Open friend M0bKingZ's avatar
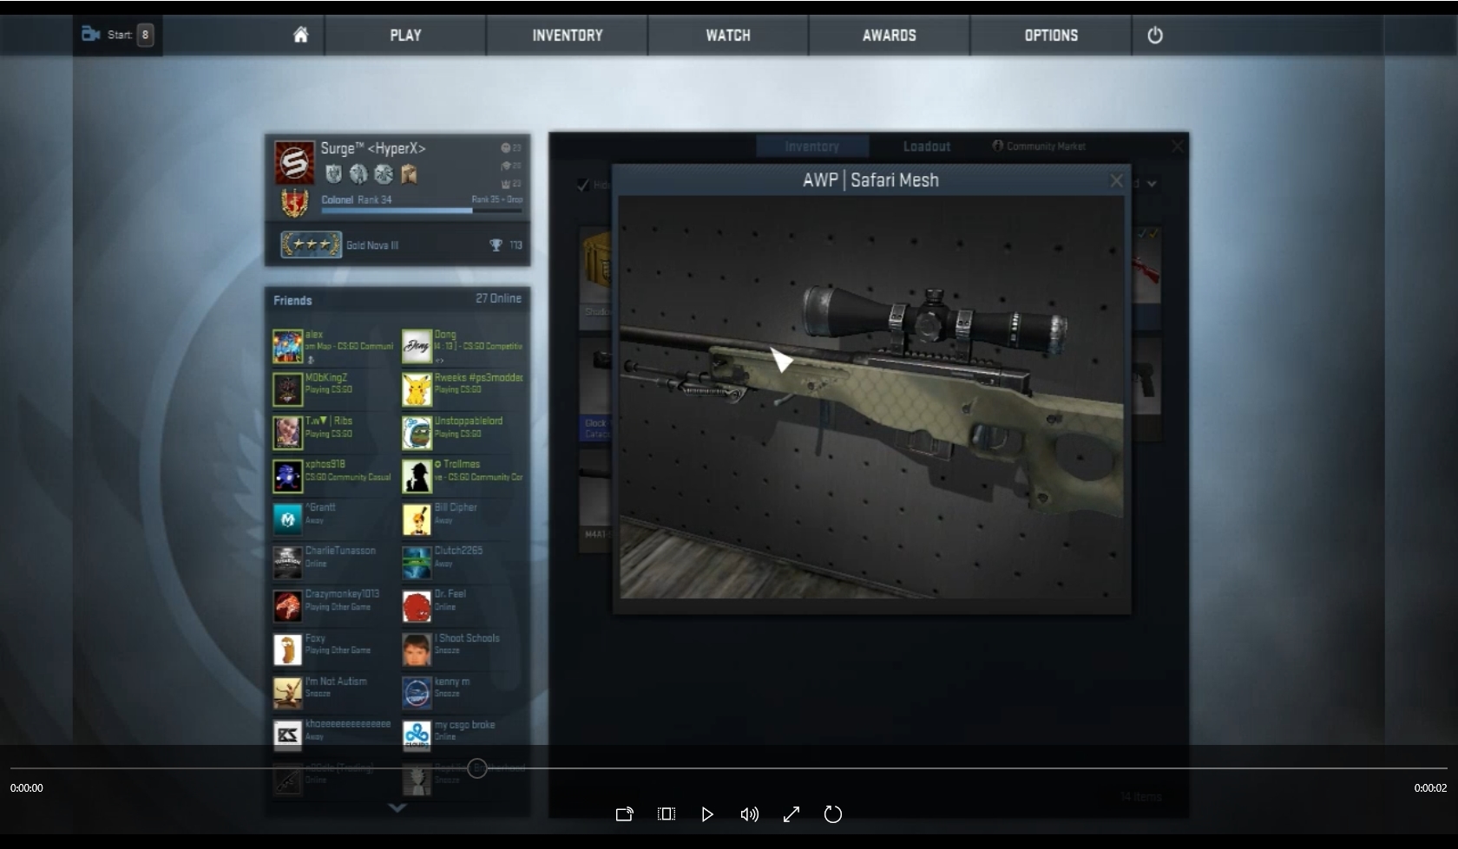Viewport: 1458px width, 849px height. [x=288, y=390]
